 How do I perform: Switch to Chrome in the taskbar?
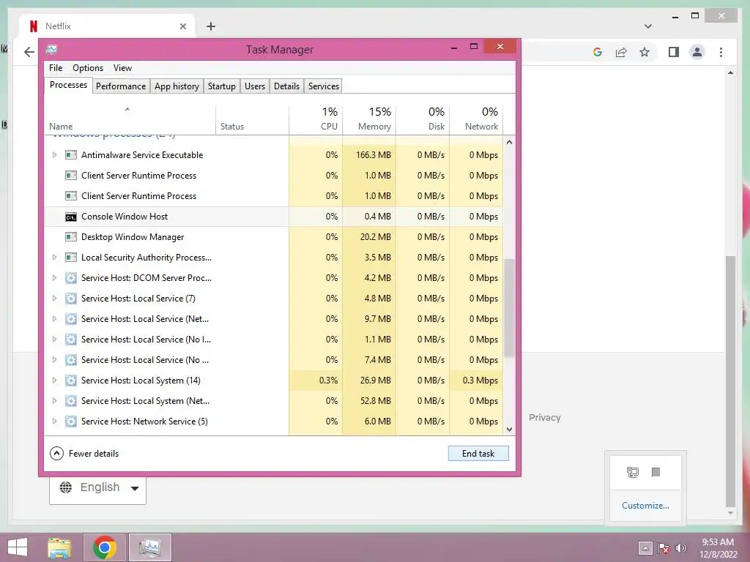pyautogui.click(x=105, y=547)
